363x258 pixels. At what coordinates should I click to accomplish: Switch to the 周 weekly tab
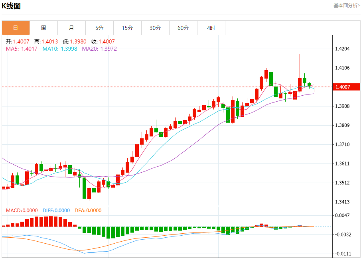43,28
